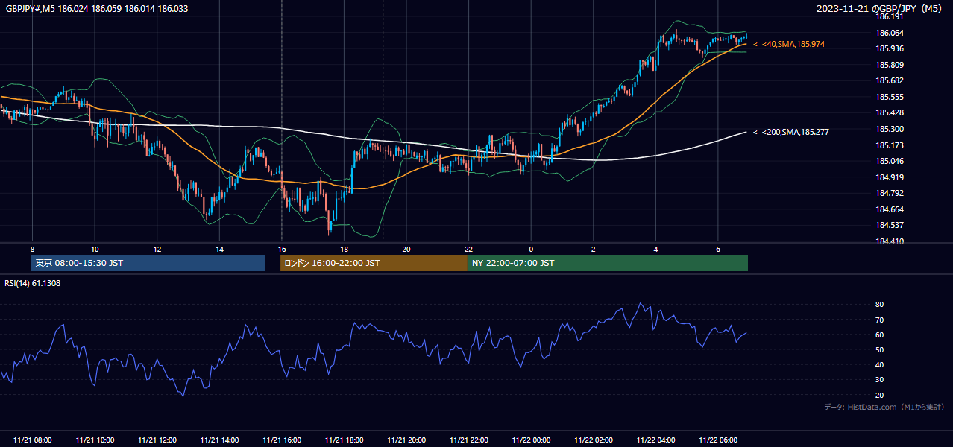Click the hour 8 tick on price chart
This screenshot has height=447, width=953.
pos(32,249)
